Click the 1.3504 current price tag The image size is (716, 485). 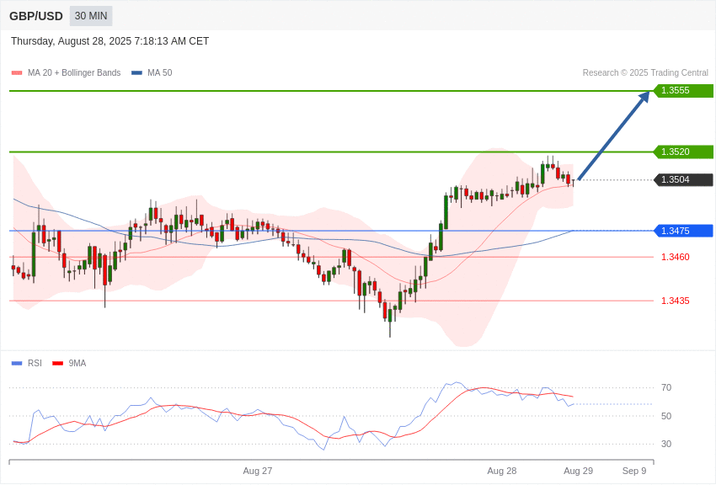click(684, 179)
